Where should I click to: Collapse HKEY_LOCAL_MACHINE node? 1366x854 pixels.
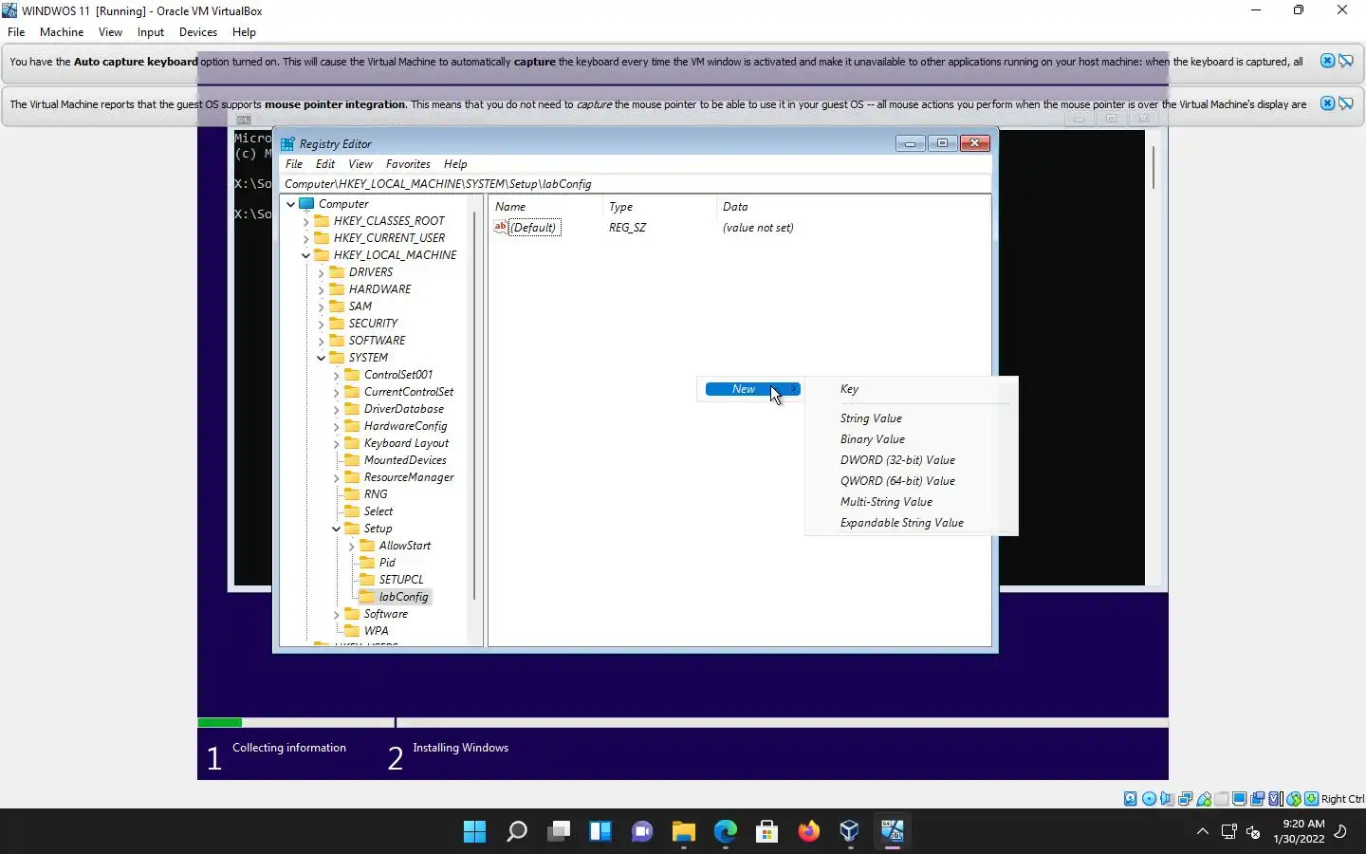tap(305, 255)
